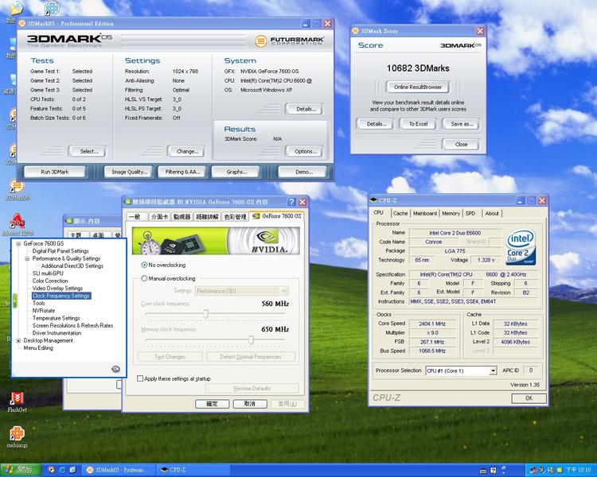The height and width of the screenshot is (477, 597).
Task: Click the To Excel button
Action: (418, 124)
